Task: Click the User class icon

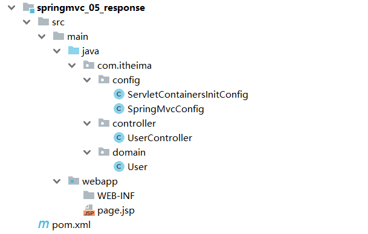Action: coord(119,166)
